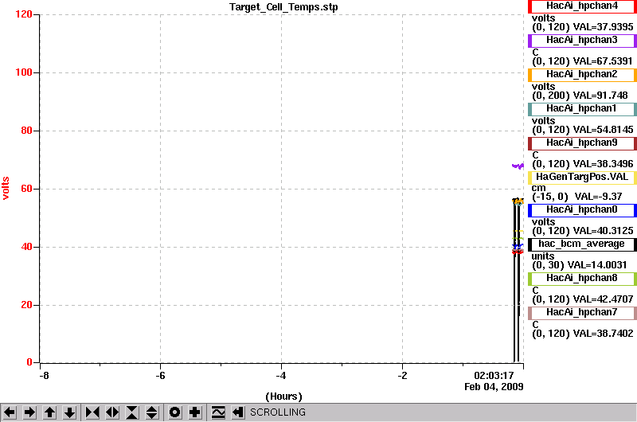Pan the plot right with the right arrow
Image resolution: width=637 pixels, height=422 pixels.
(29, 412)
